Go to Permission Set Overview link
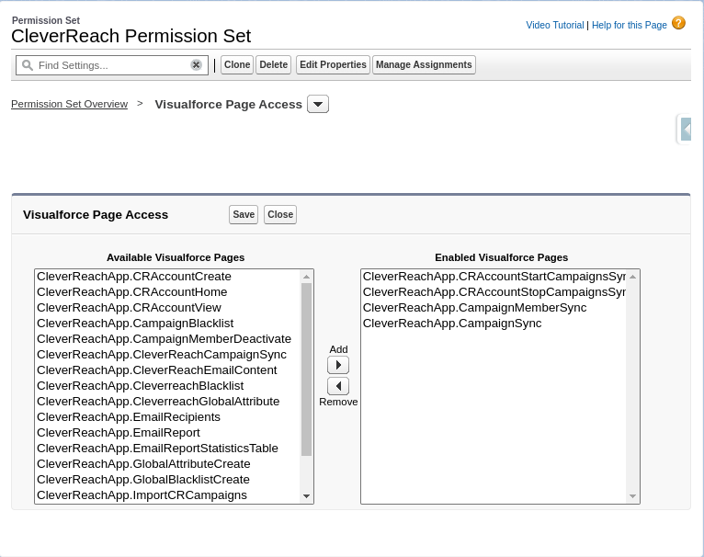This screenshot has width=704, height=557. point(70,104)
